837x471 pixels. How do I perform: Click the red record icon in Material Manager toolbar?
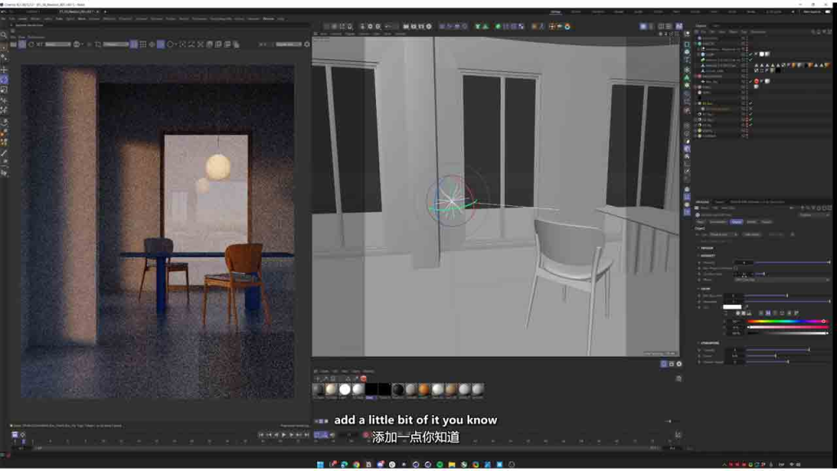364,379
